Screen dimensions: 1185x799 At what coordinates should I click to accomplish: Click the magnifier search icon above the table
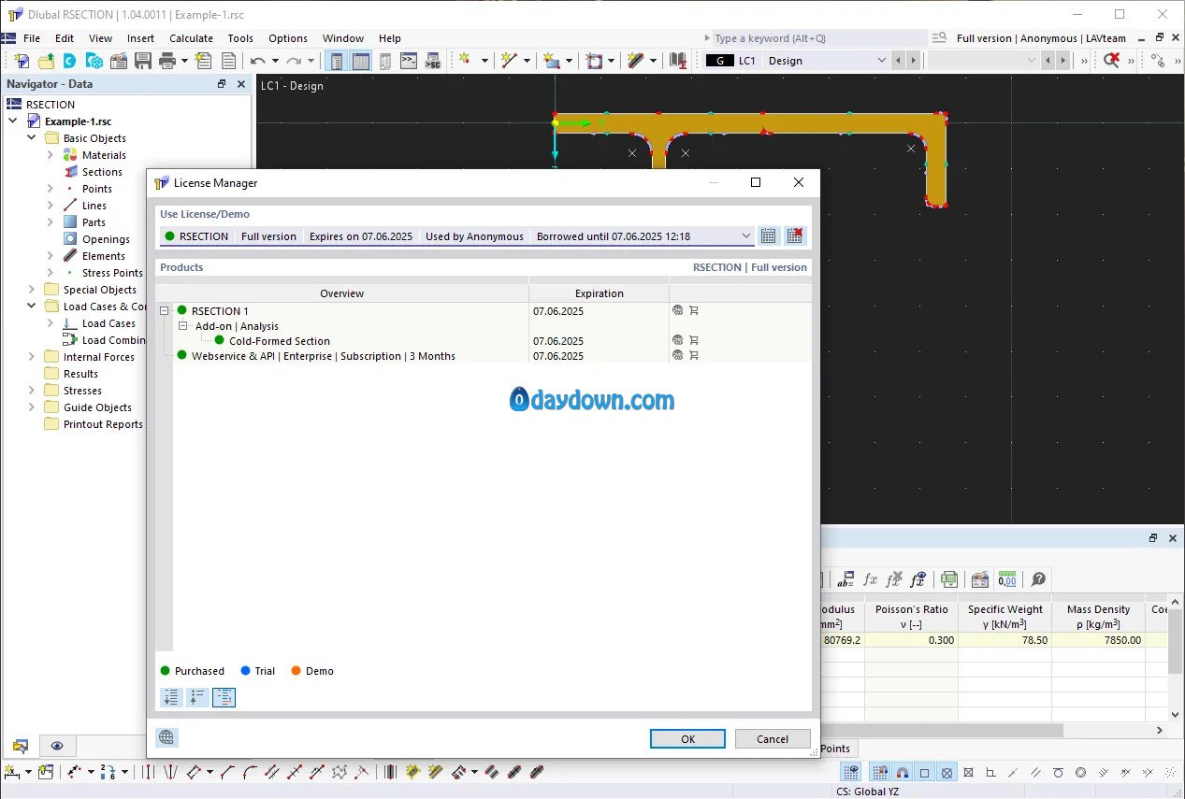(1038, 579)
